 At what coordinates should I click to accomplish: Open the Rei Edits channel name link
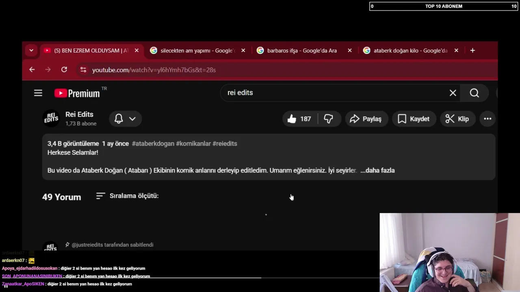tap(79, 114)
